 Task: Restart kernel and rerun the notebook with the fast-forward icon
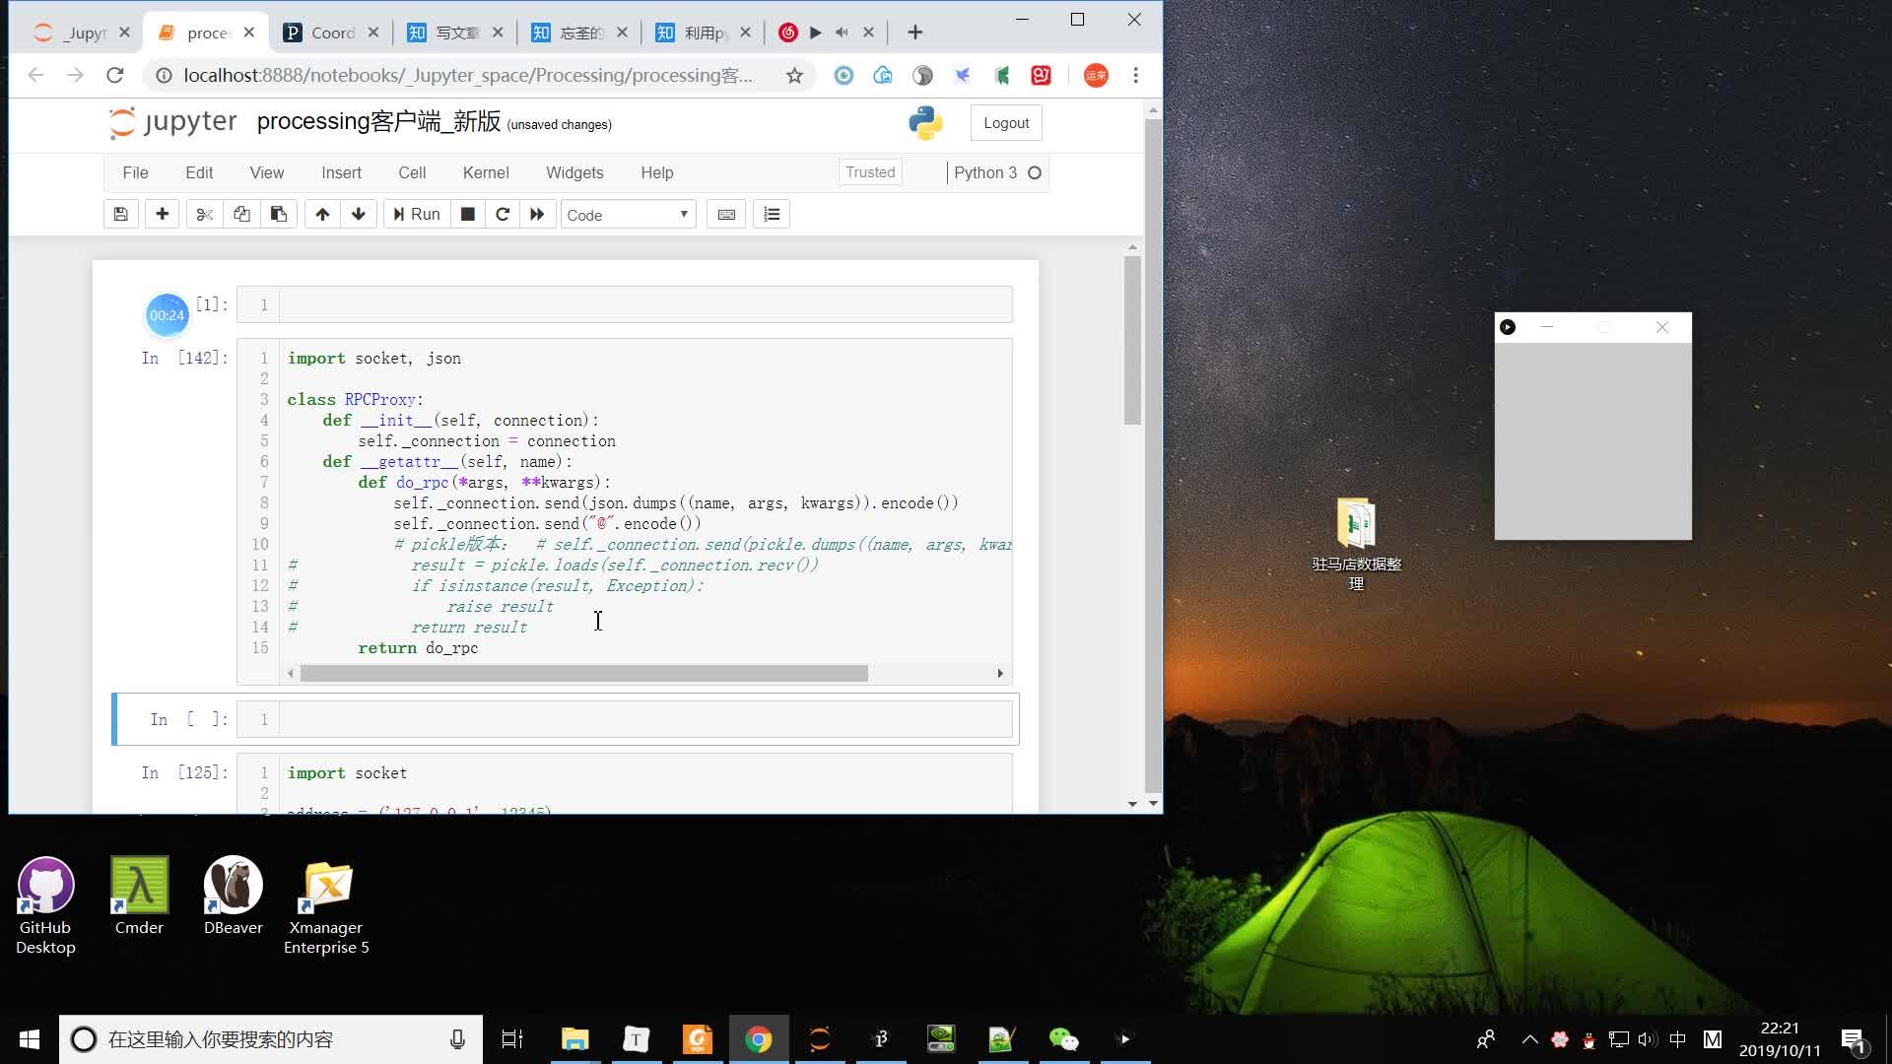537,214
